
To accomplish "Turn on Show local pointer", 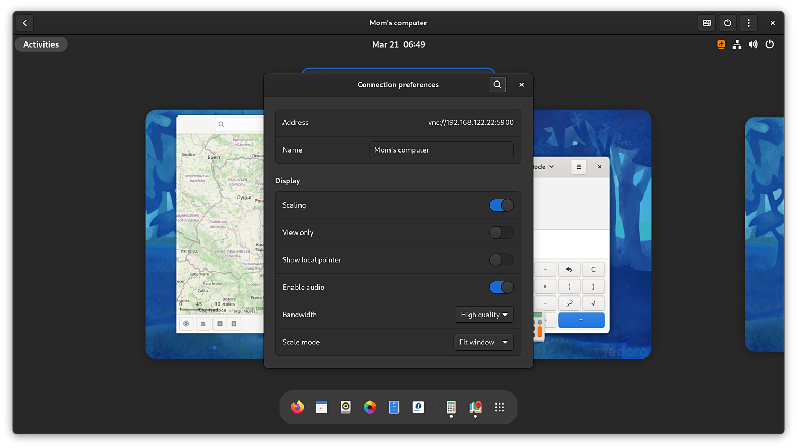I will tap(501, 260).
